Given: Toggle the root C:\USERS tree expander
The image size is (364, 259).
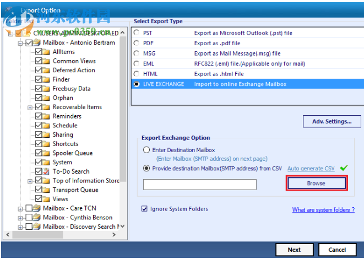Looking at the screenshot, I should click(x=10, y=34).
